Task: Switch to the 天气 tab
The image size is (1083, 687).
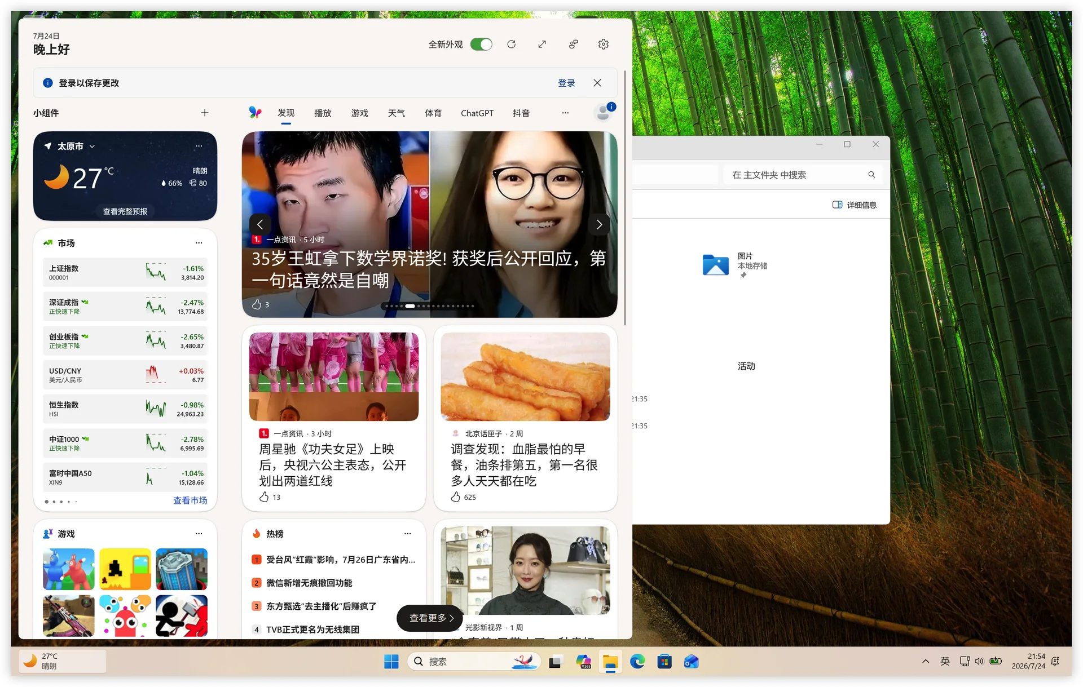Action: 397,113
